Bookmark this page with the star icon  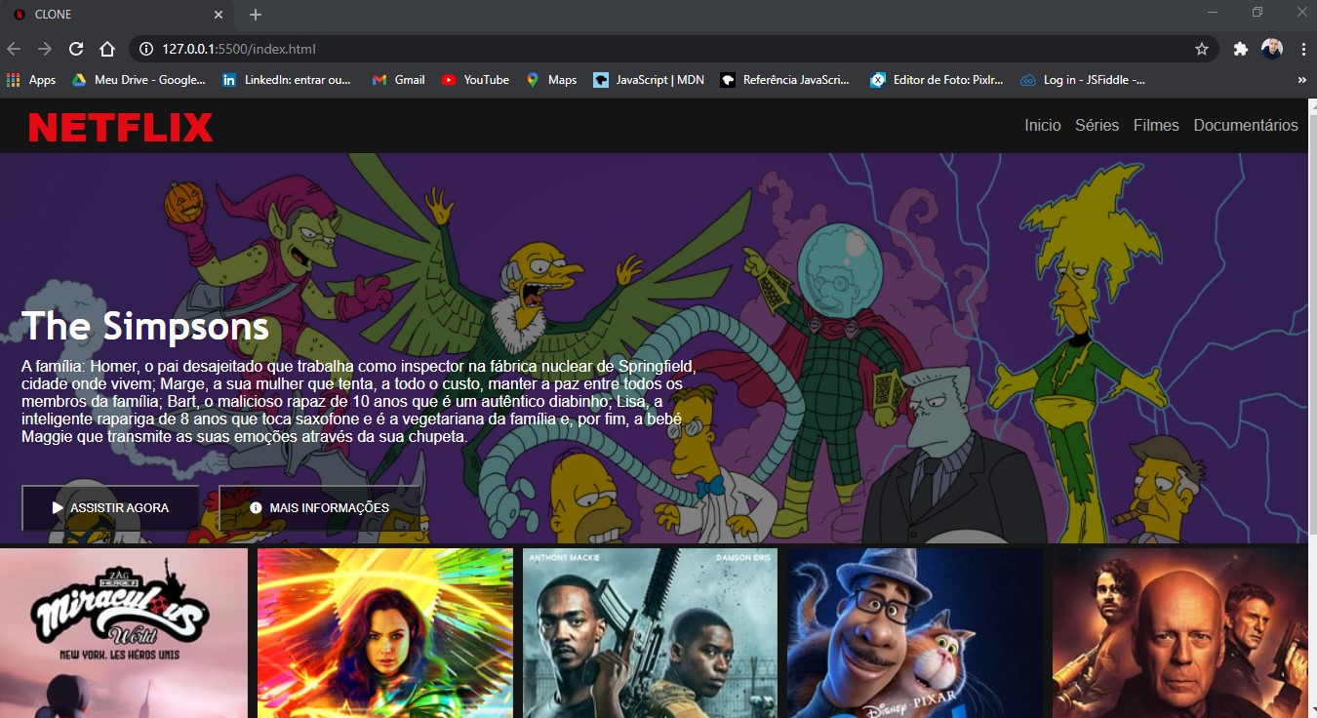click(1202, 49)
